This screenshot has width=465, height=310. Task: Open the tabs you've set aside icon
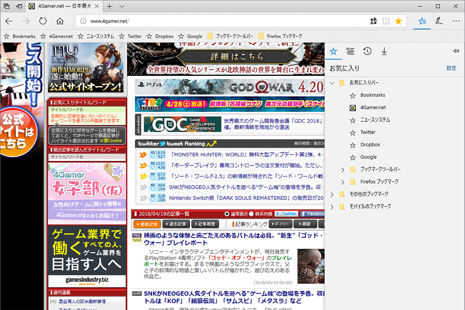(x=6, y=6)
